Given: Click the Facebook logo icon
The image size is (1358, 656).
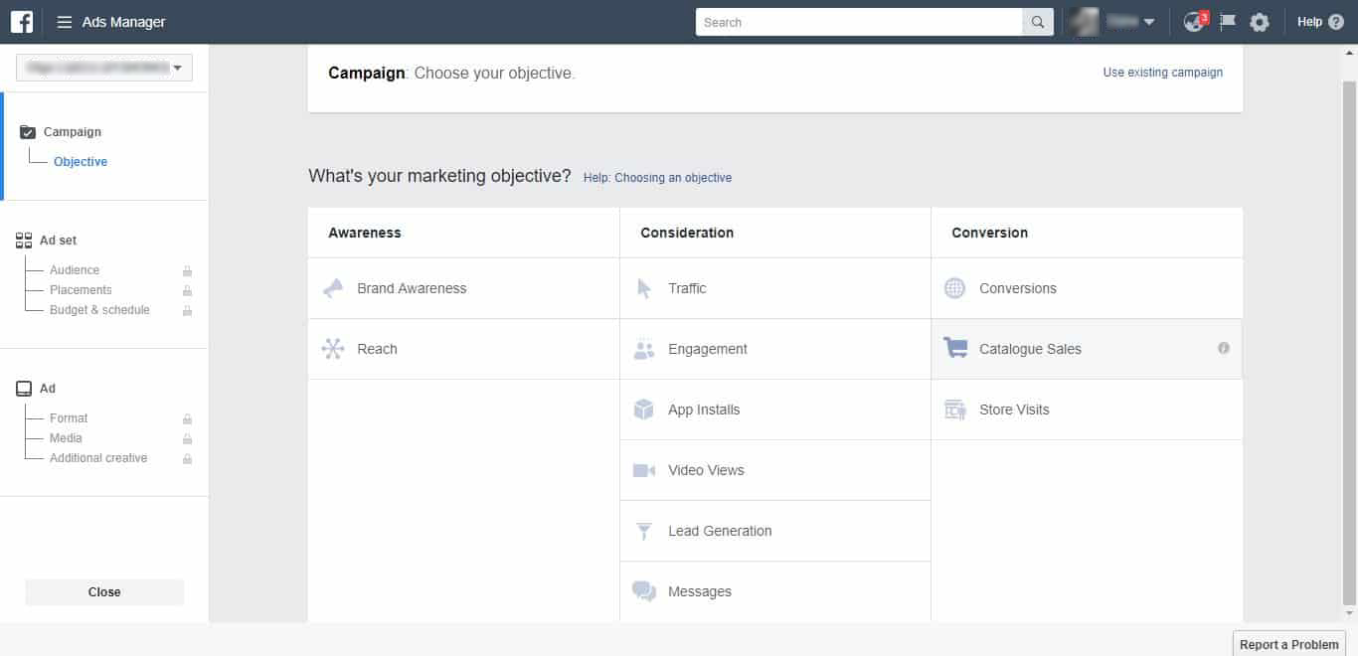Looking at the screenshot, I should point(22,22).
